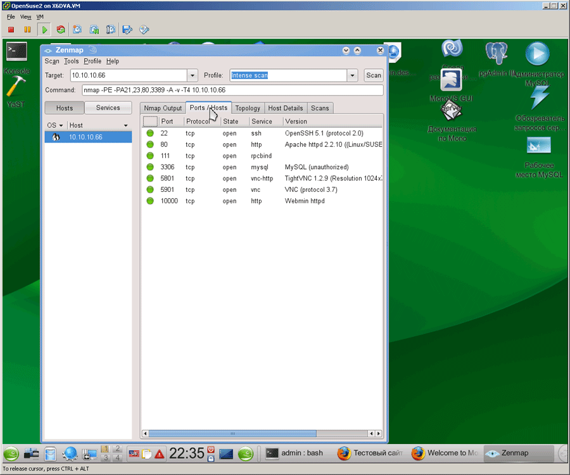Open the Mono documentation desktop icon
Screen dimensions: 570x475
[x=451, y=111]
